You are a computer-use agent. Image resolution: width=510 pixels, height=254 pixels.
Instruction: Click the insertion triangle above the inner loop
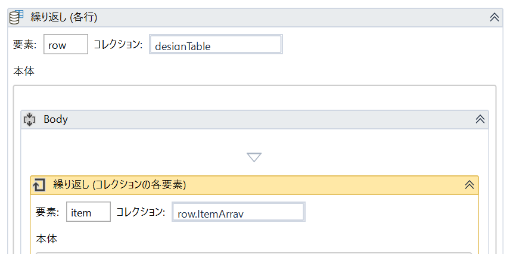tap(254, 157)
